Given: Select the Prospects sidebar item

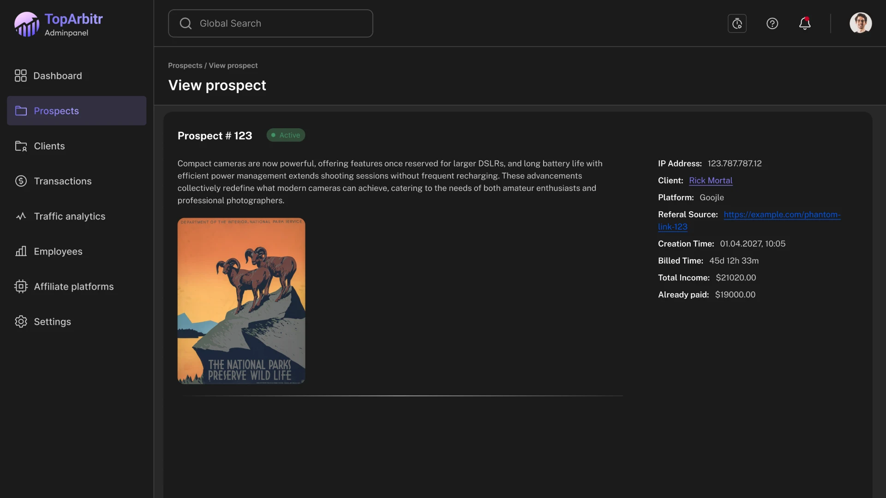Looking at the screenshot, I should click(x=77, y=111).
